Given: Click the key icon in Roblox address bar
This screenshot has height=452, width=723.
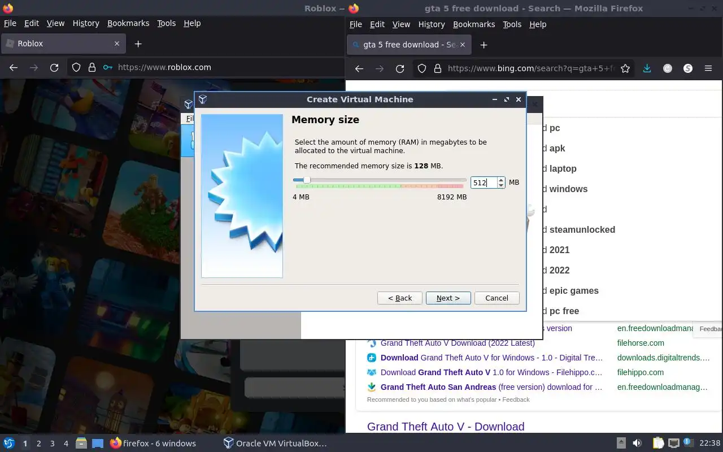Looking at the screenshot, I should click(108, 67).
